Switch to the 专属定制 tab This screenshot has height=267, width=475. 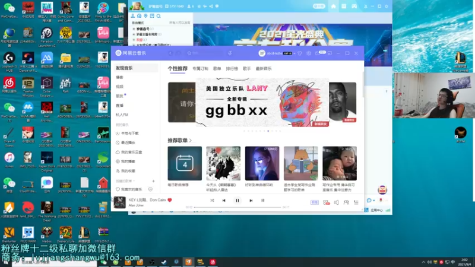[x=200, y=69]
